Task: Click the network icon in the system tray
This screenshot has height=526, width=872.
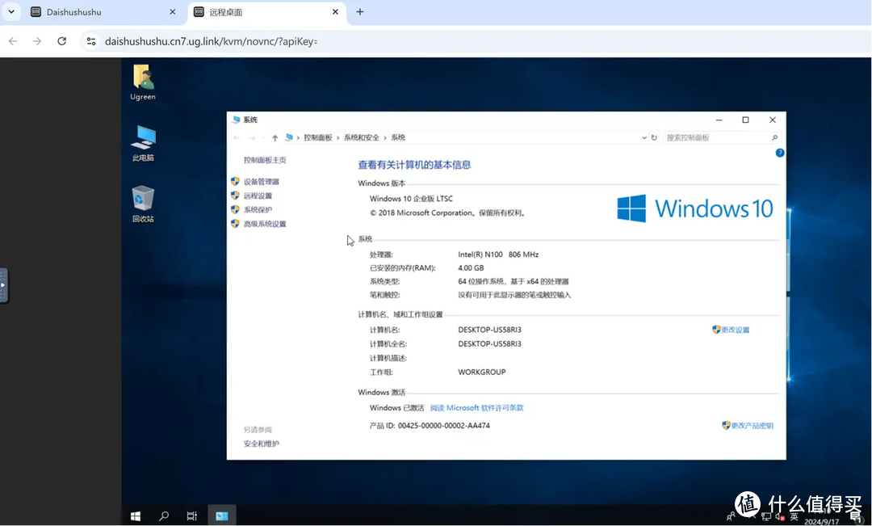Action: tap(767, 517)
